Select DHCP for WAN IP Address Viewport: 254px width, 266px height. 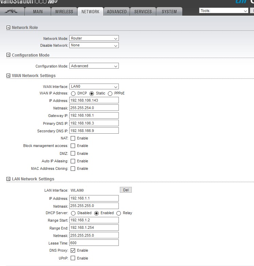pos(73,93)
